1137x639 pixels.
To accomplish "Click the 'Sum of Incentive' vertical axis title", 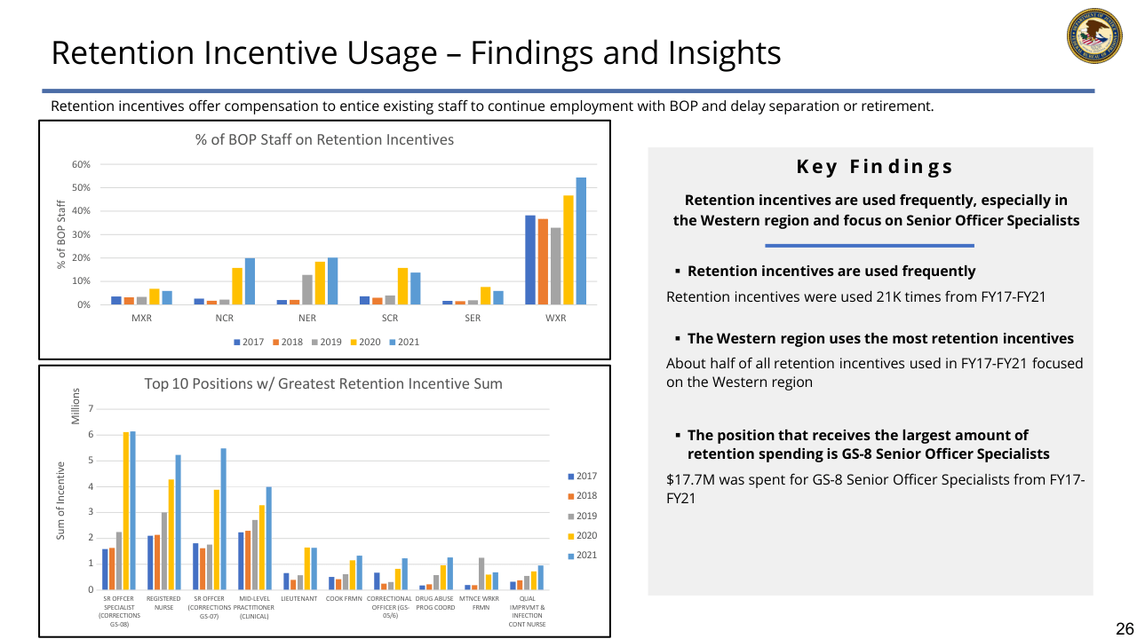I will pyautogui.click(x=61, y=501).
